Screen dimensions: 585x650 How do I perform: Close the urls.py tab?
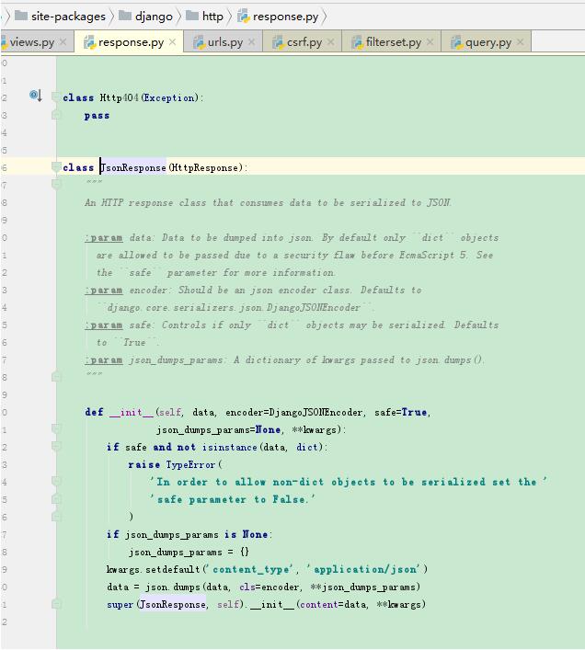(252, 42)
